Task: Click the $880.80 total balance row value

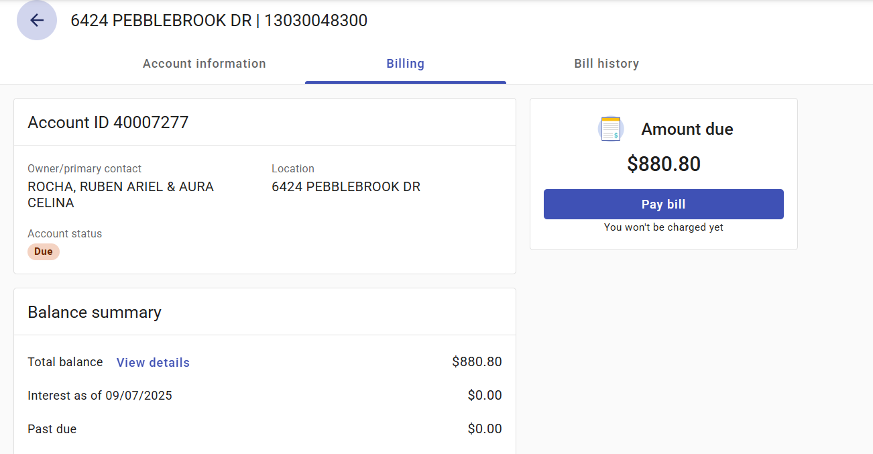Action: coord(477,362)
